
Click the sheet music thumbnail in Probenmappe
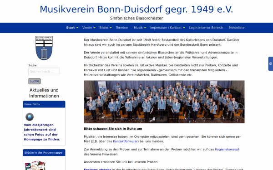click(x=35, y=165)
